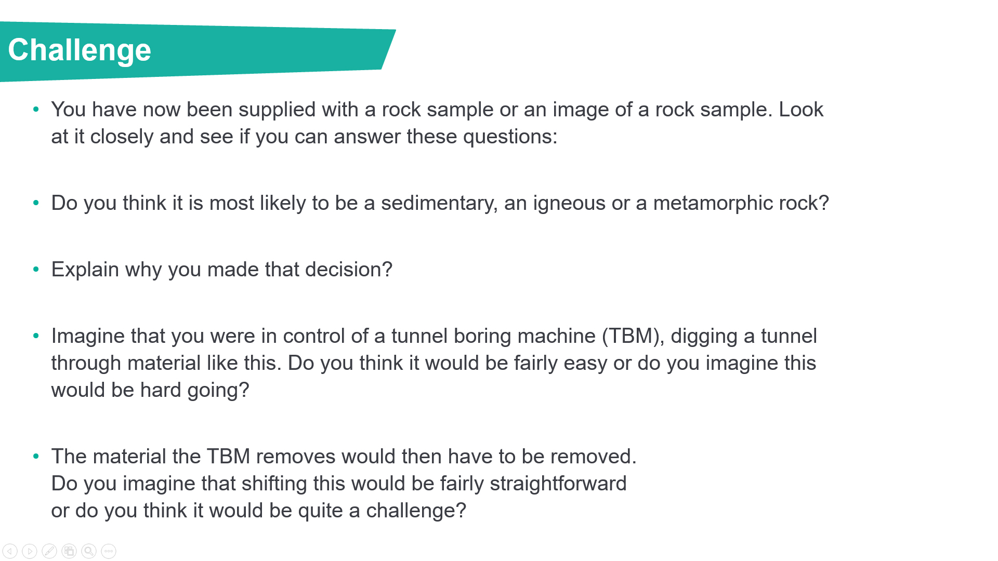Click the first bullet about the rock sample
Image resolution: width=998 pixels, height=561 pixels.
[437, 123]
